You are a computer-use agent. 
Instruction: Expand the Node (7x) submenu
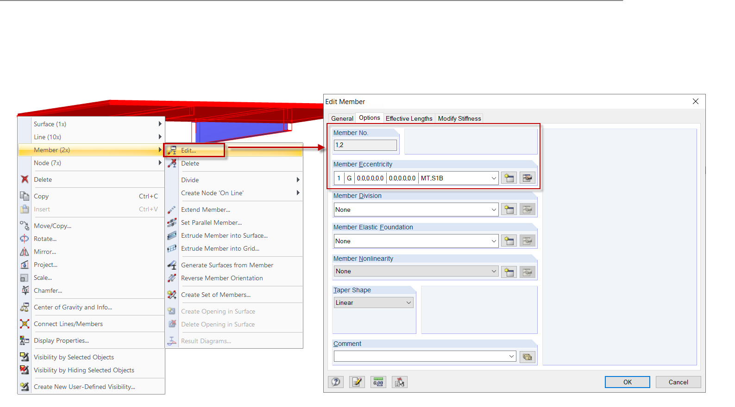[x=160, y=163]
